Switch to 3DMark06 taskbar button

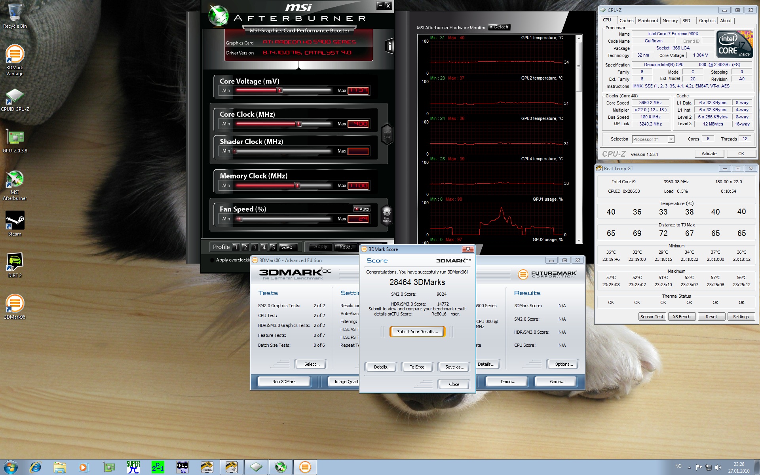click(305, 467)
